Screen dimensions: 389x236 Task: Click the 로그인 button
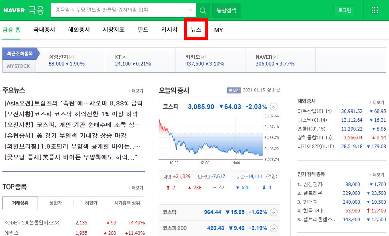344,10
